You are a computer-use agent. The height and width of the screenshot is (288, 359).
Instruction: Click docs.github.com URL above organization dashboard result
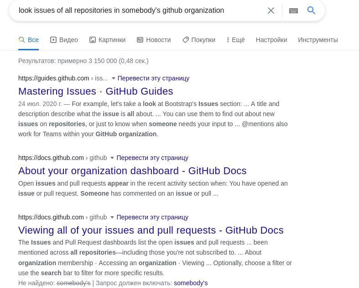click(51, 158)
